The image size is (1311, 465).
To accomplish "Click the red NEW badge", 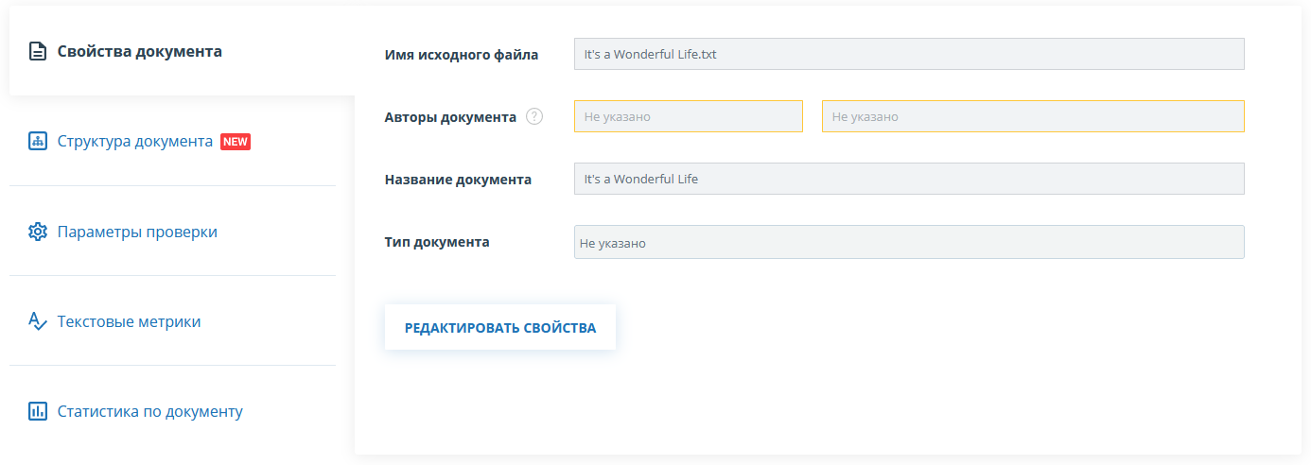I will pyautogui.click(x=236, y=142).
